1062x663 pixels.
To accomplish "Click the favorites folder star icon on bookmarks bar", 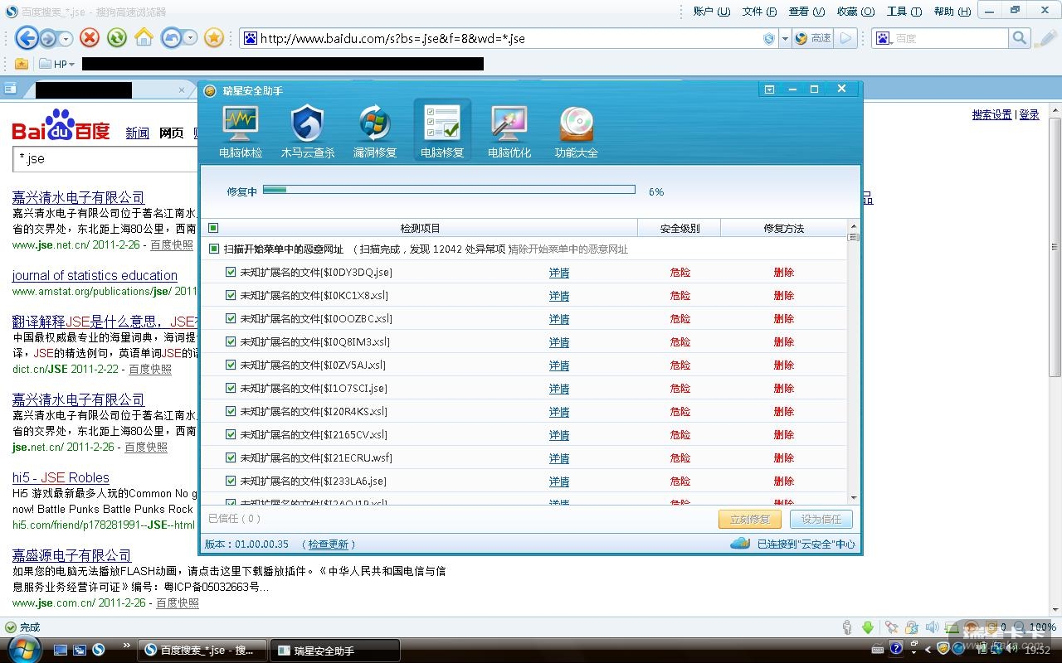I will (22, 64).
